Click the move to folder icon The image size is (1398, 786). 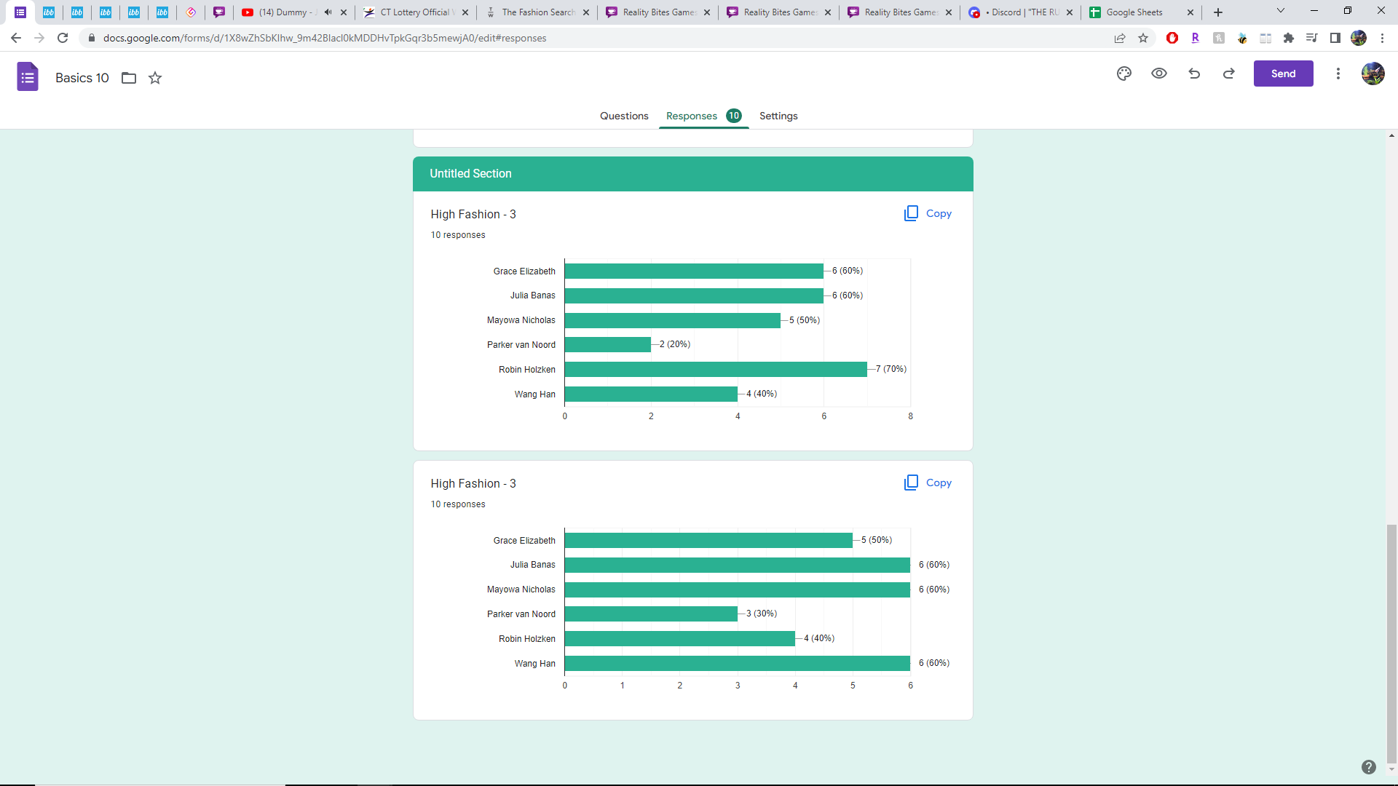coord(129,78)
